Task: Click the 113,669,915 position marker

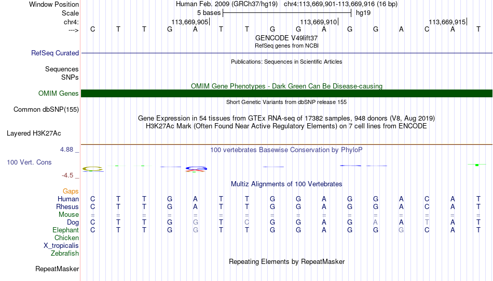Action: (x=447, y=22)
